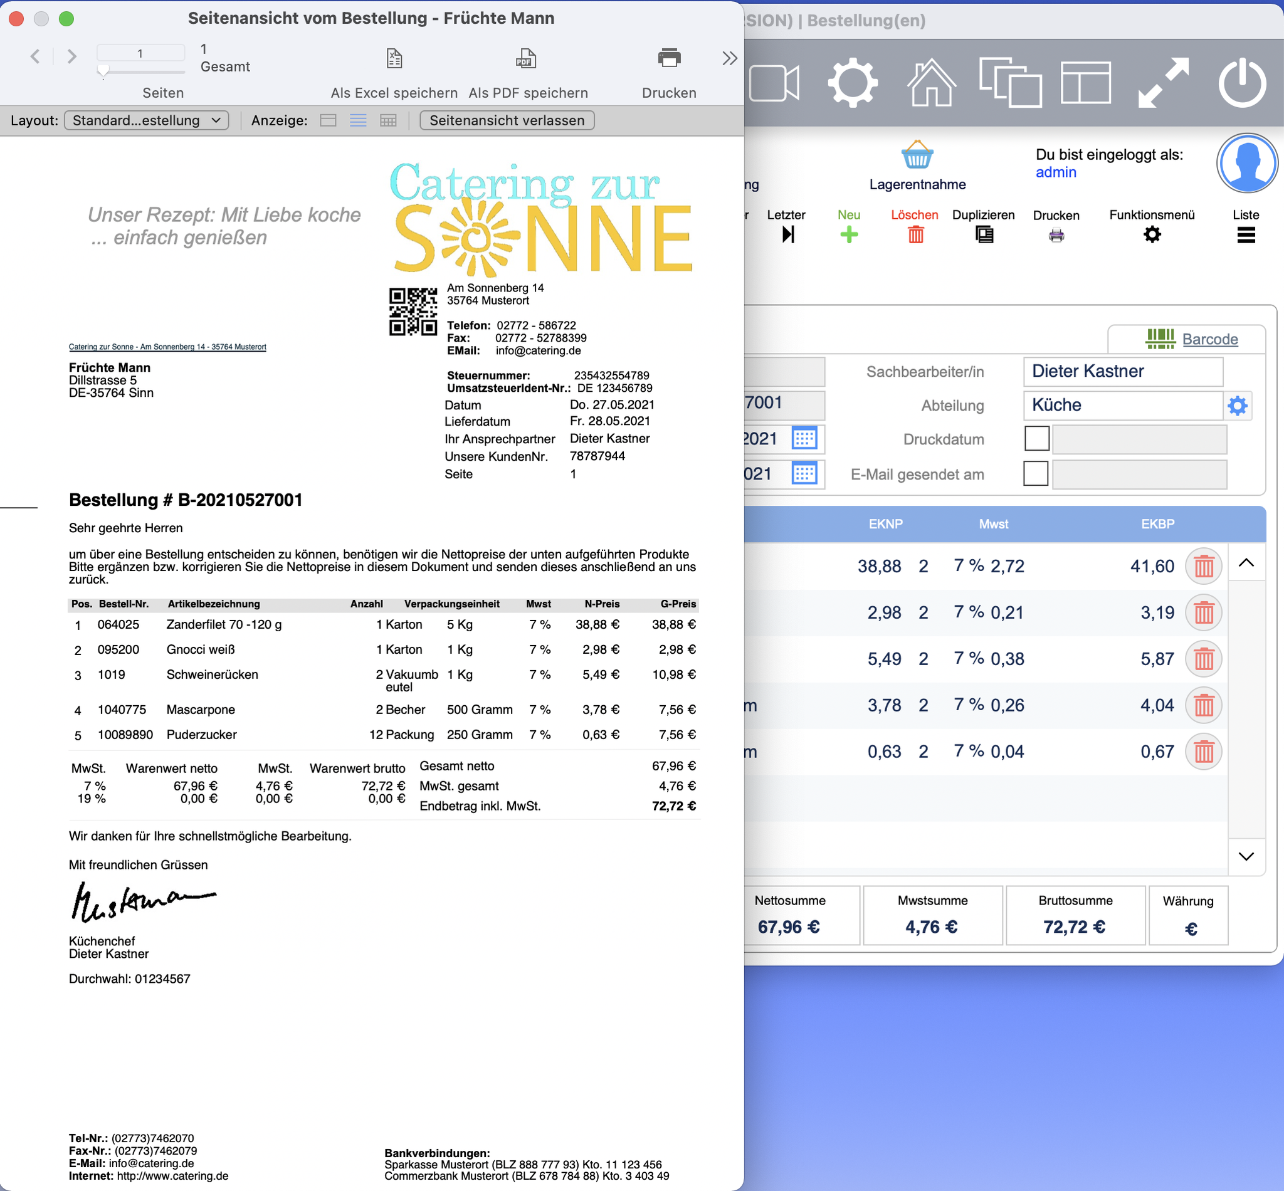Adjust the page slider in Seiten

[x=104, y=70]
